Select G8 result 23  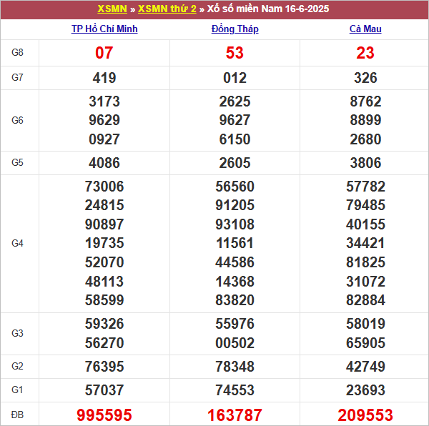point(365,53)
